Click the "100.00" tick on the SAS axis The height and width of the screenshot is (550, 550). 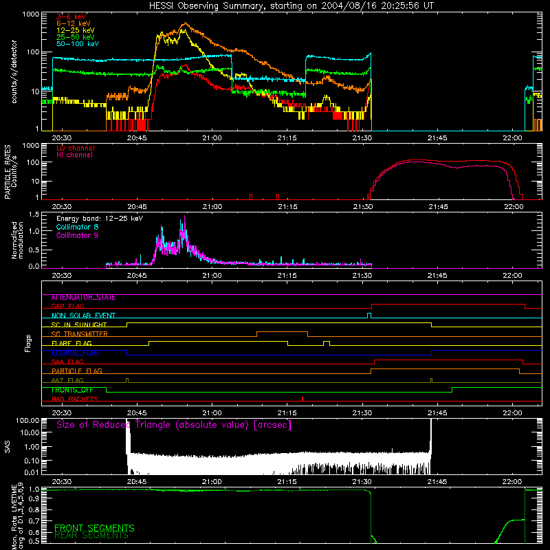coord(27,421)
